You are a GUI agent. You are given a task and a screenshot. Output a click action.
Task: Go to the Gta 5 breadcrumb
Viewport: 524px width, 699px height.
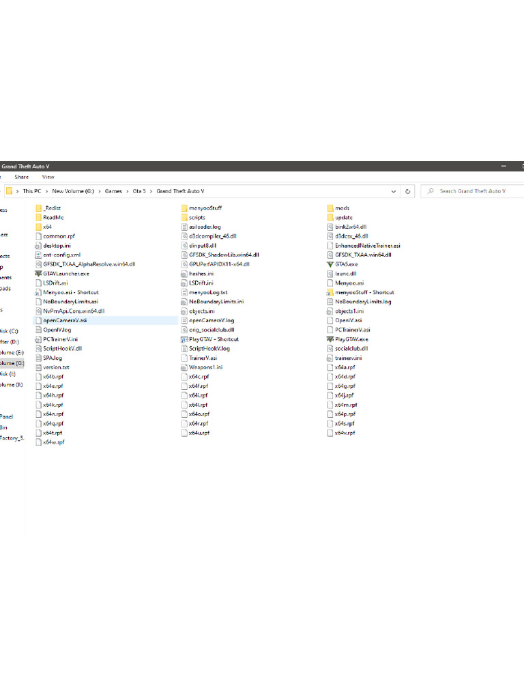tap(139, 191)
